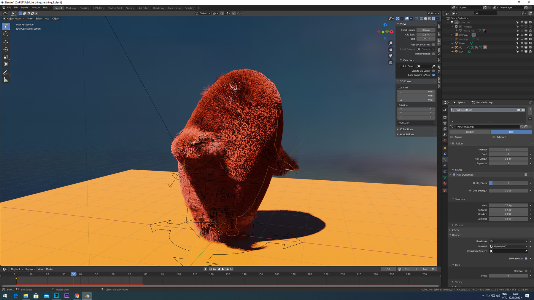This screenshot has height=300, width=534.
Task: Collapse the Collection in the outliner
Action: (x=448, y=22)
